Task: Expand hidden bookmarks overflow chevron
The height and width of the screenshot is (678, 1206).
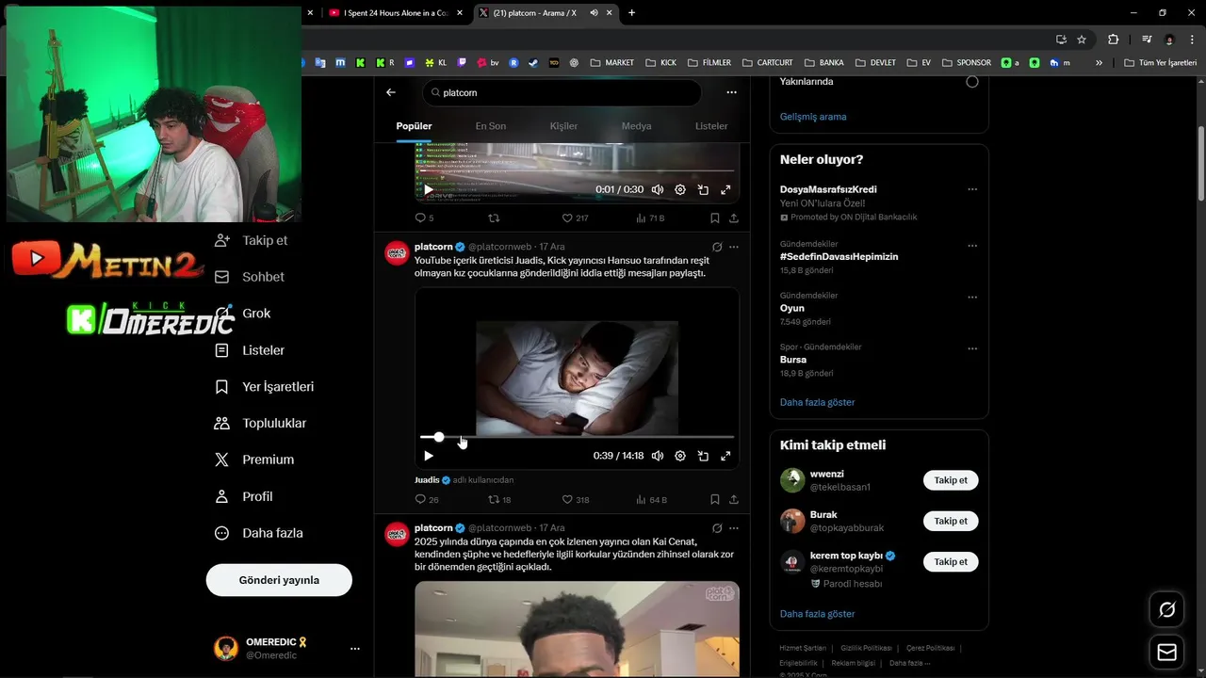Action: (1099, 62)
